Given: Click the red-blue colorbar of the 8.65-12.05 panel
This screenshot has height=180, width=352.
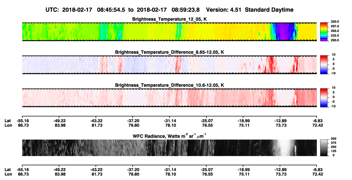Looking at the screenshot, I should click(324, 65).
